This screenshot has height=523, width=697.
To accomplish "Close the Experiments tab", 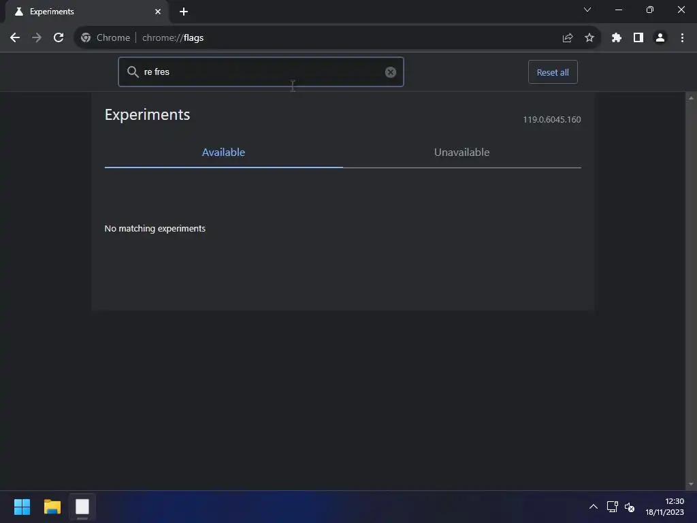I will 158,12.
